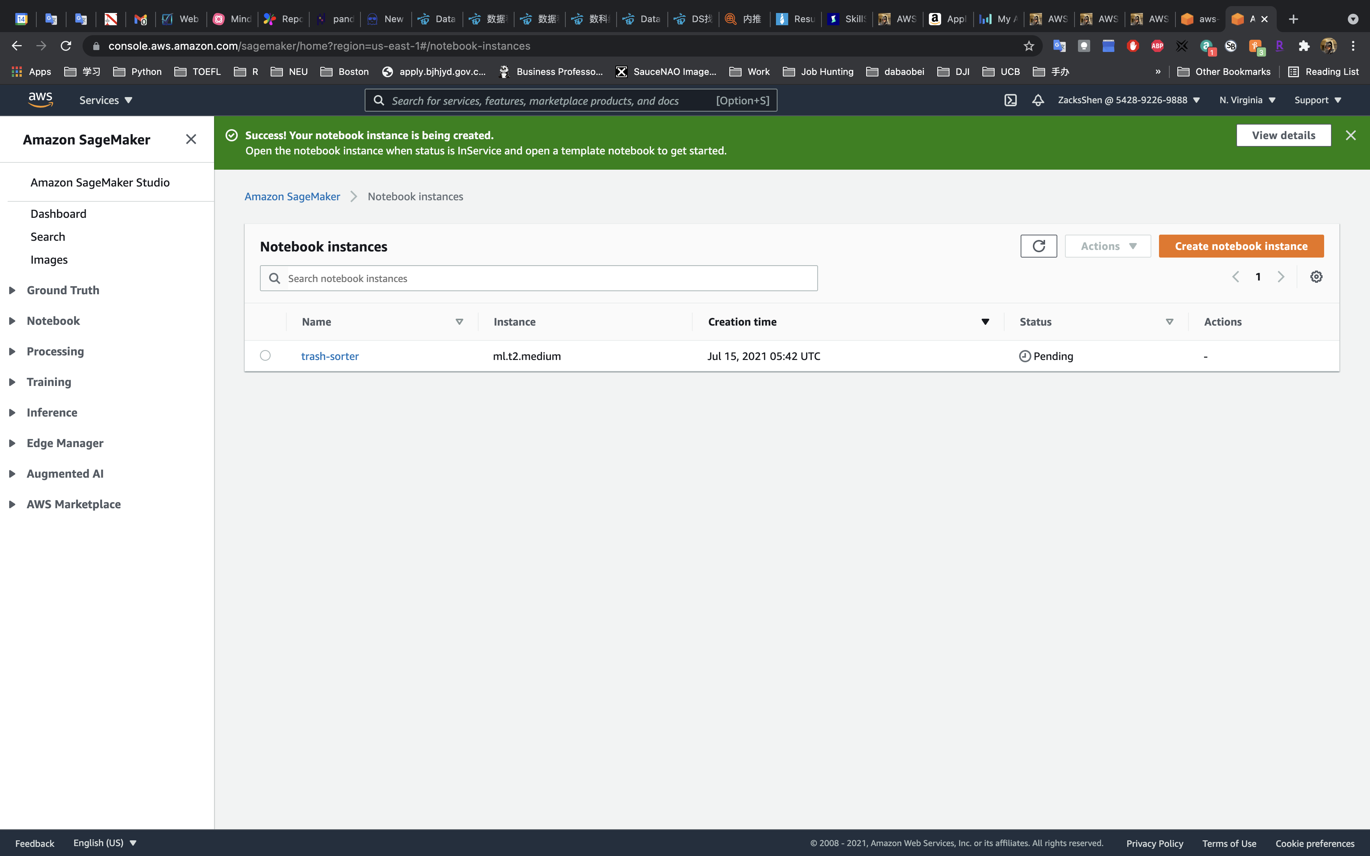Close the Amazon SageMaker side panel

tap(191, 139)
